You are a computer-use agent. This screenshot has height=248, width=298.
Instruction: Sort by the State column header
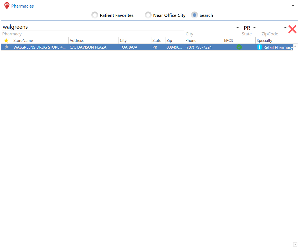tap(158, 40)
